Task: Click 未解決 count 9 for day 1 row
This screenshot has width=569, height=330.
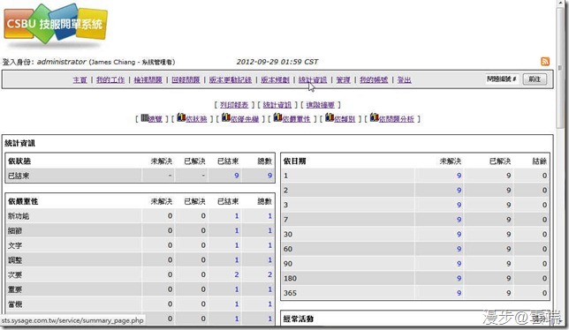Action: (x=459, y=176)
